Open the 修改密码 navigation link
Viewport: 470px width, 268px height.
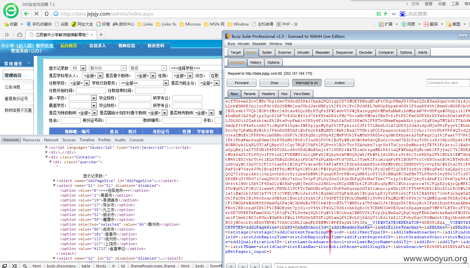point(156,46)
